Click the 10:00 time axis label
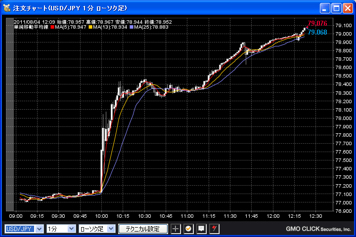The width and height of the screenshot is (356, 237). click(101, 216)
